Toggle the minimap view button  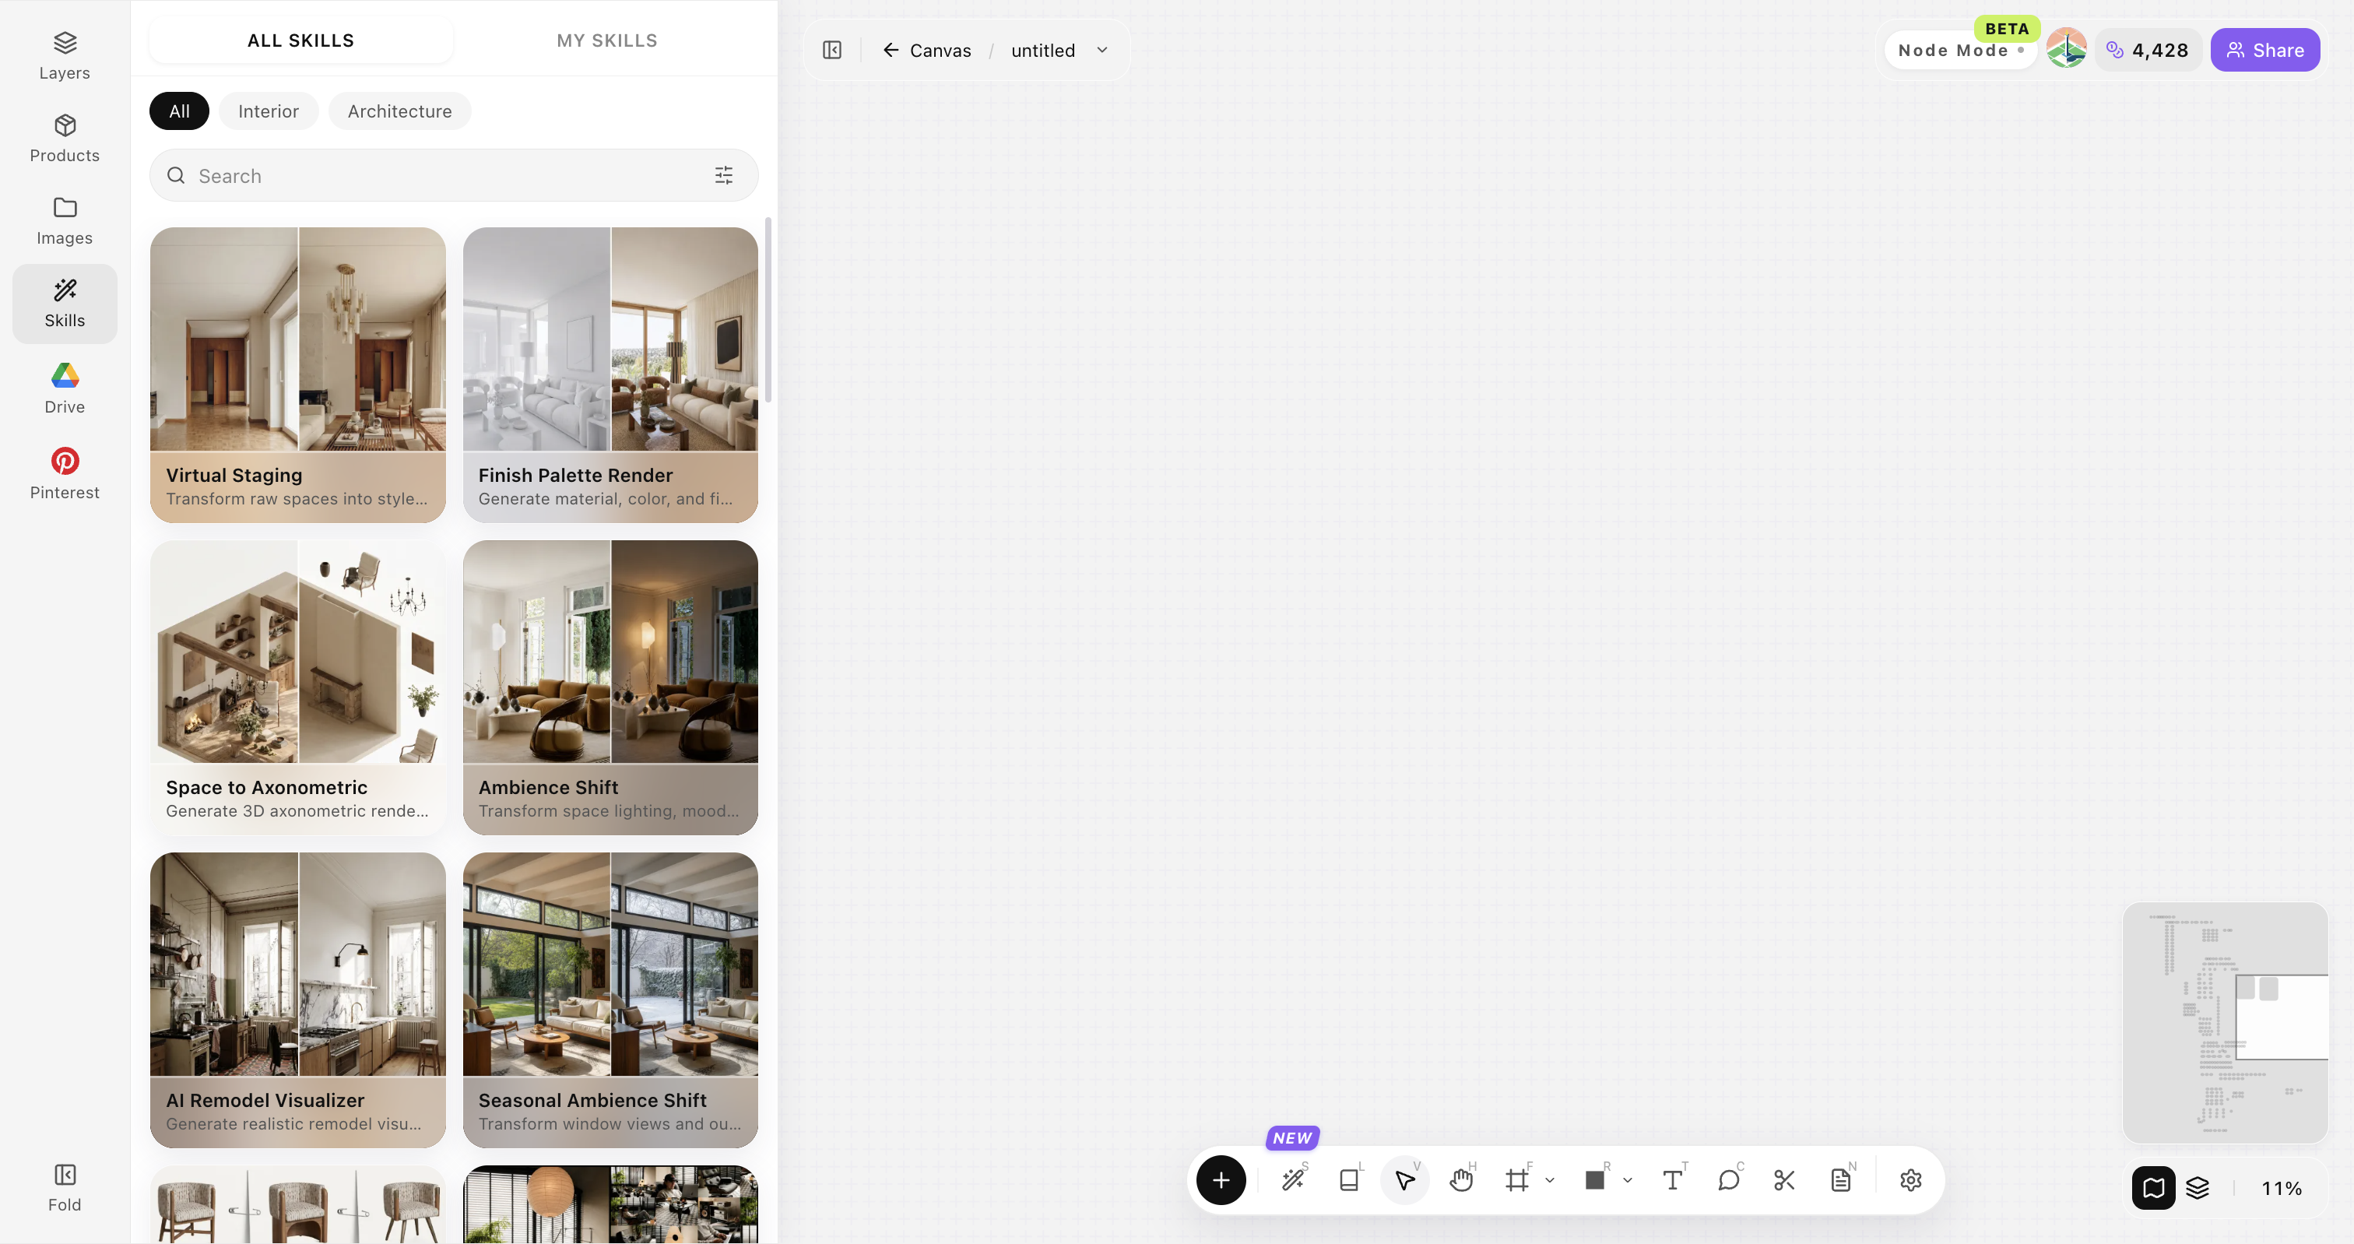(x=2154, y=1187)
